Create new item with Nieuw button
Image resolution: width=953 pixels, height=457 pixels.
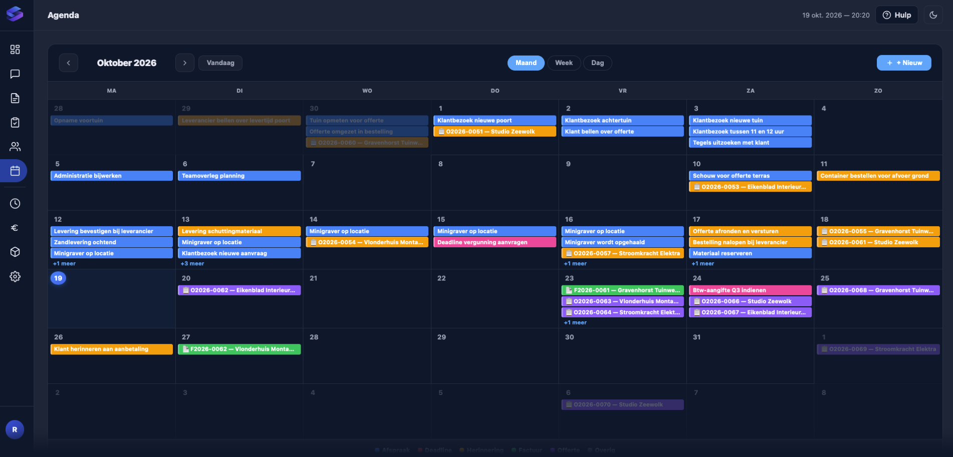tap(904, 63)
